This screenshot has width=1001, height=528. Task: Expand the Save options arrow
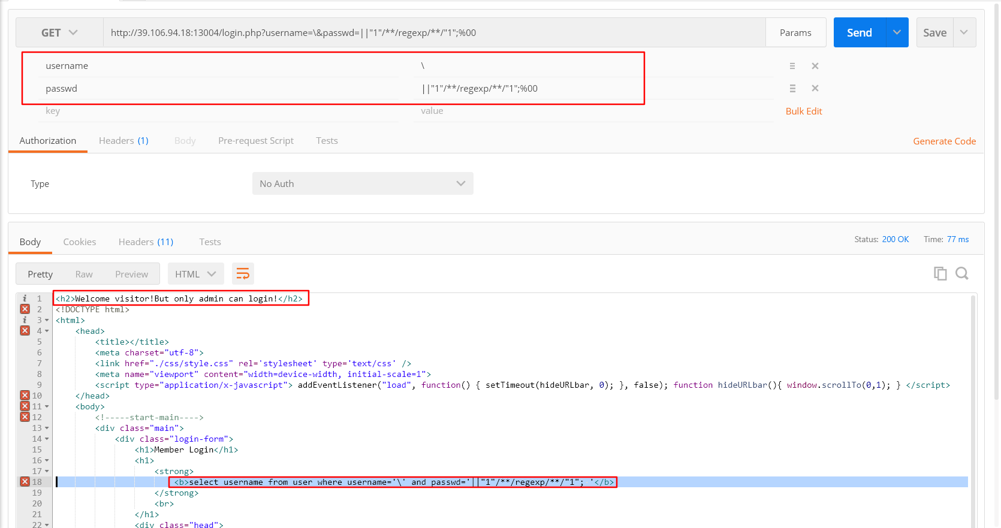(964, 32)
